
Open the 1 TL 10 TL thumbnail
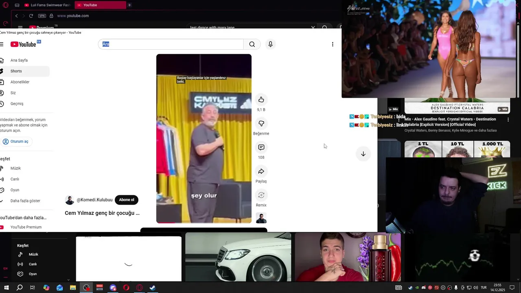pyautogui.click(x=457, y=149)
